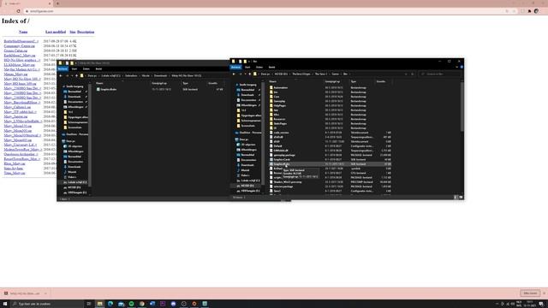Open the downloaded .rar item in the download bar

coord(25,293)
